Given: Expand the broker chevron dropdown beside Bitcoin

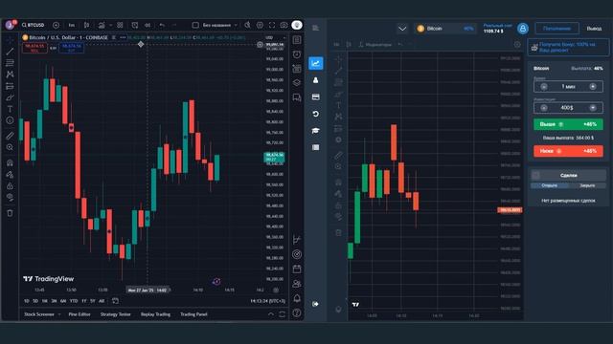Looking at the screenshot, I should pyautogui.click(x=402, y=29).
